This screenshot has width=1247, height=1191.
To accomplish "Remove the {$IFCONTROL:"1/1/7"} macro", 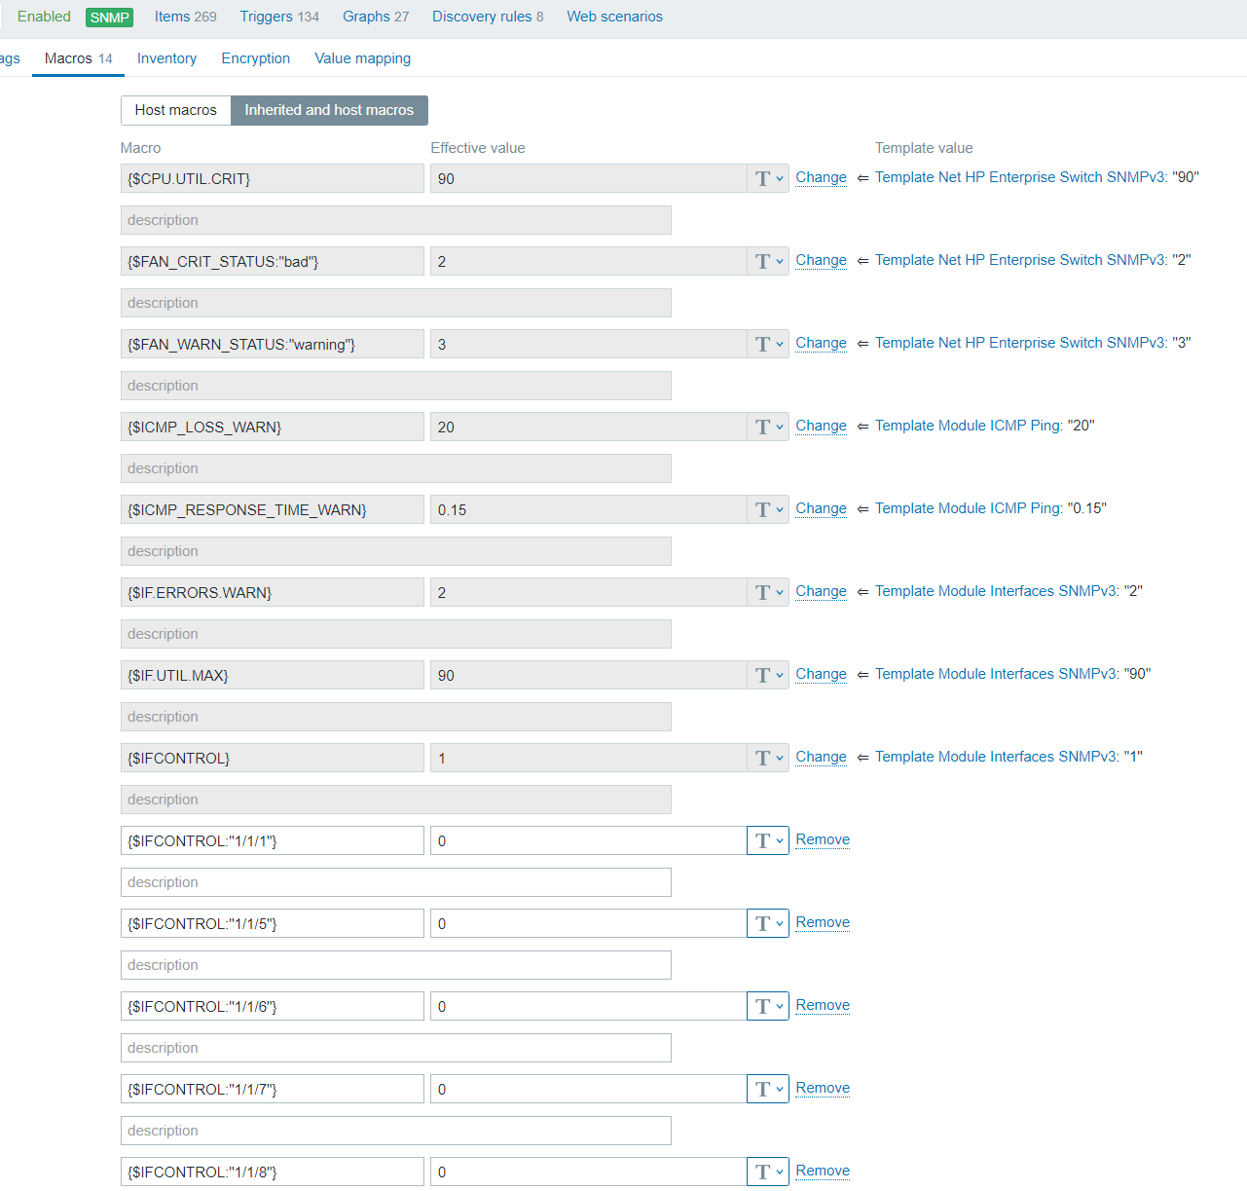I will (823, 1088).
